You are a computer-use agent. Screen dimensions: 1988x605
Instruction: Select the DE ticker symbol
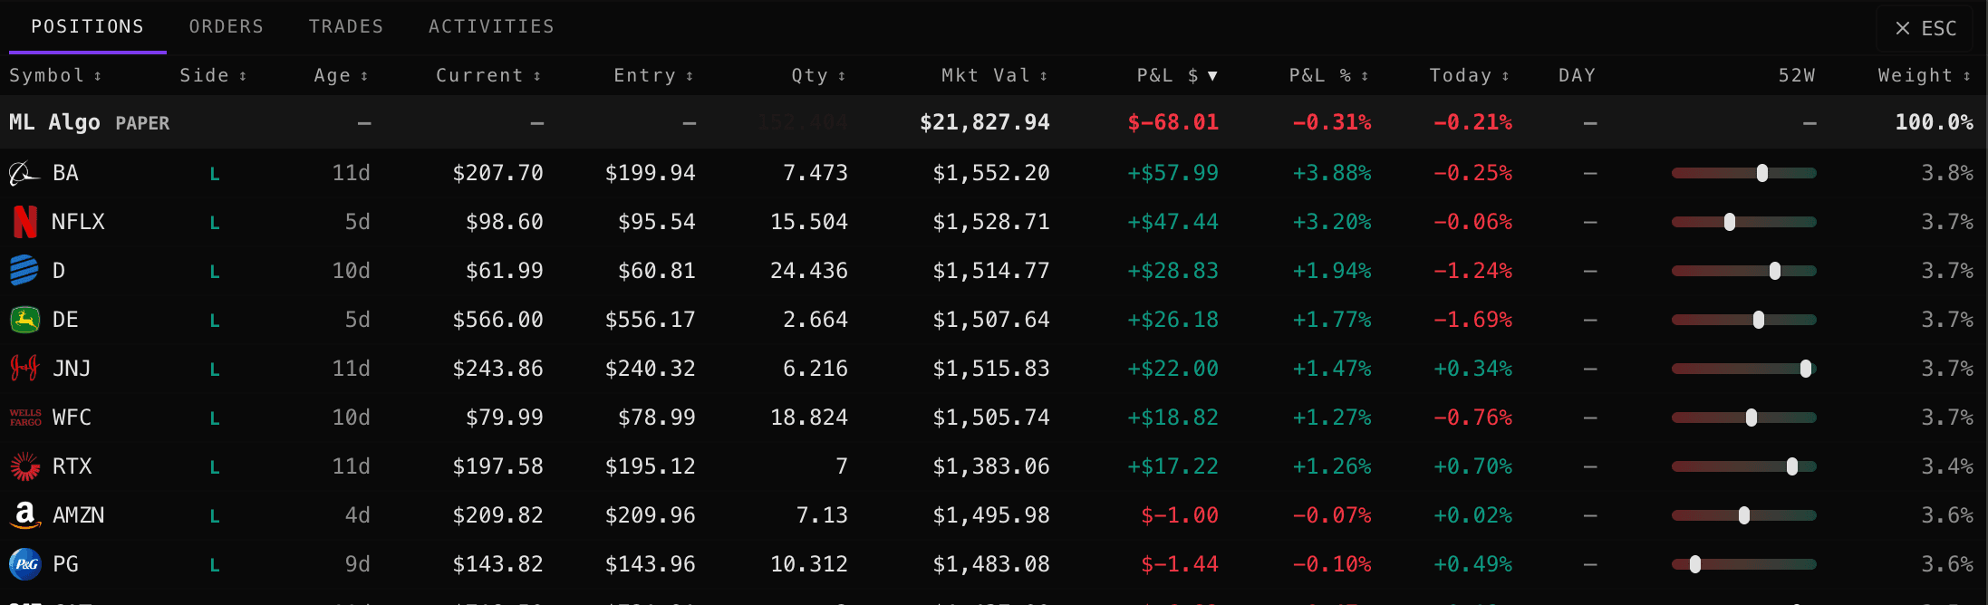pyautogui.click(x=65, y=320)
